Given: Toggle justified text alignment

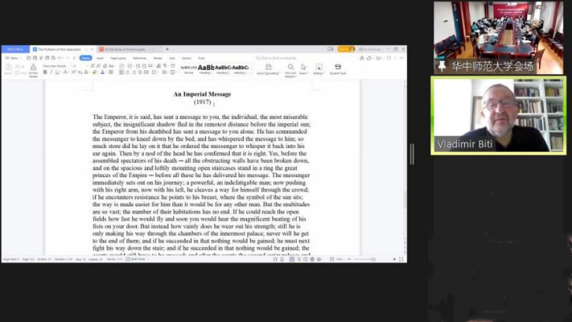Looking at the screenshot, I should 140,72.
